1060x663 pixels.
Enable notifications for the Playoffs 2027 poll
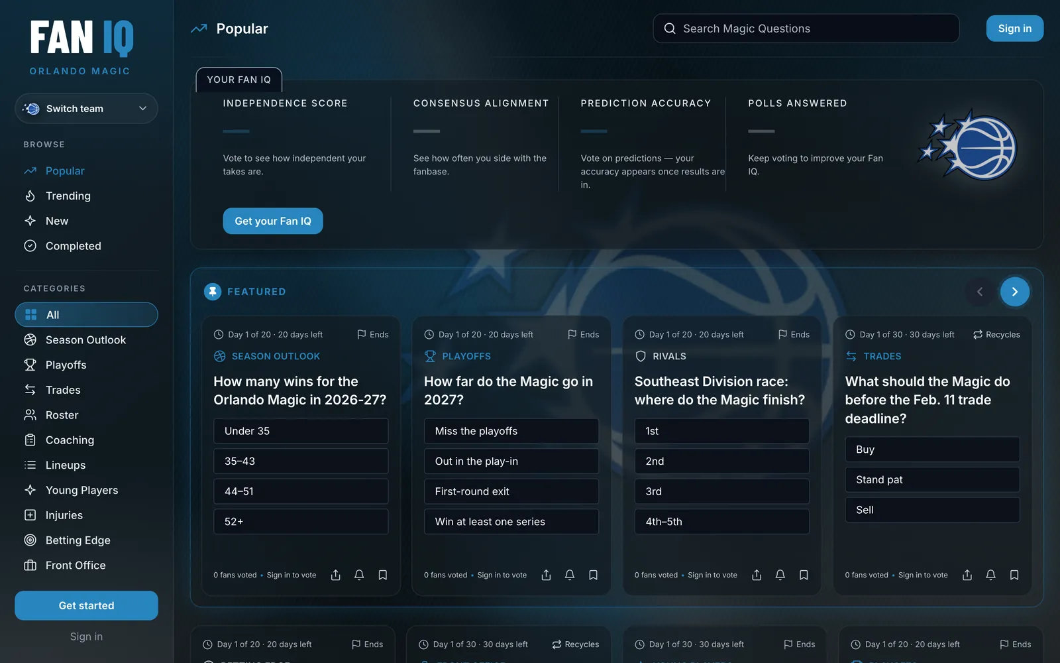570,575
